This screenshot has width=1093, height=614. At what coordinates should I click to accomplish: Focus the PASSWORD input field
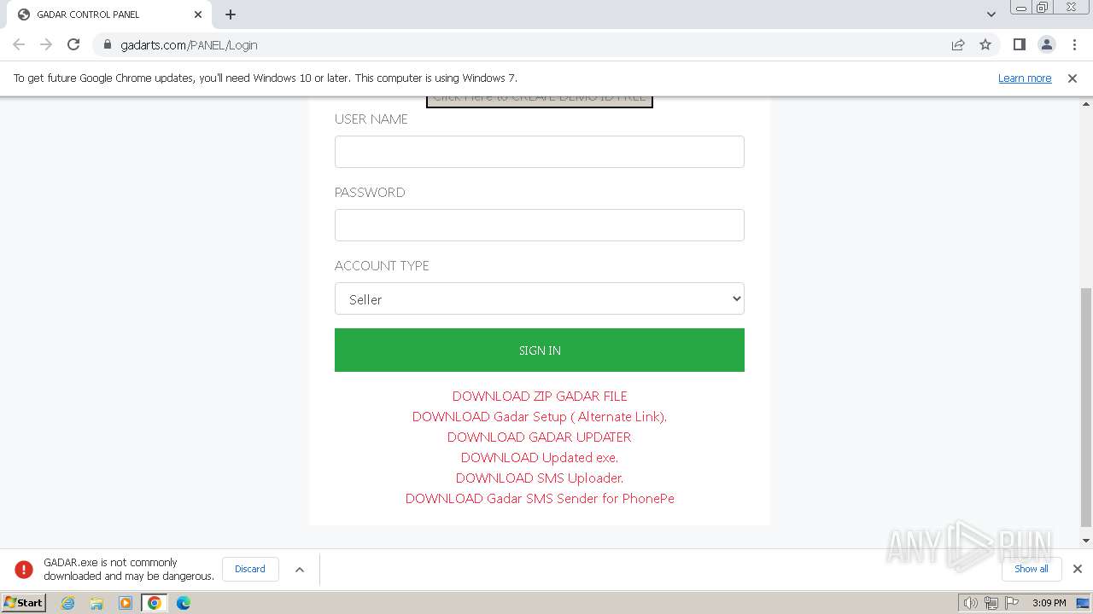click(540, 225)
